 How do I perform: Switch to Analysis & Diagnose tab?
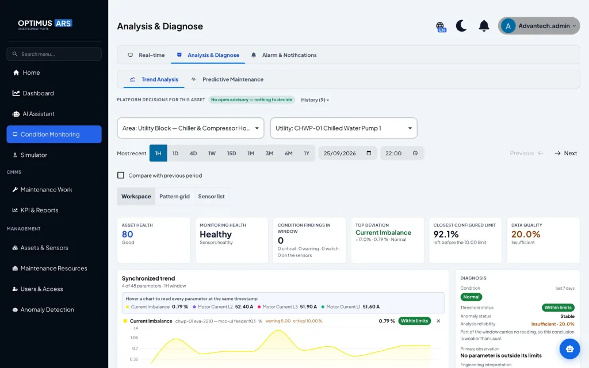pos(208,55)
